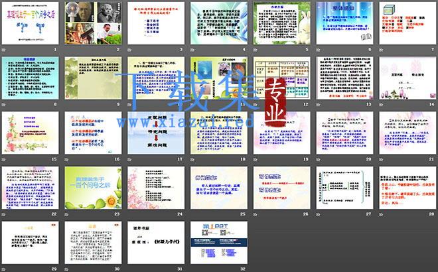Click the animation star under slide 16
This screenshot has width=438, height=272.
66,159
